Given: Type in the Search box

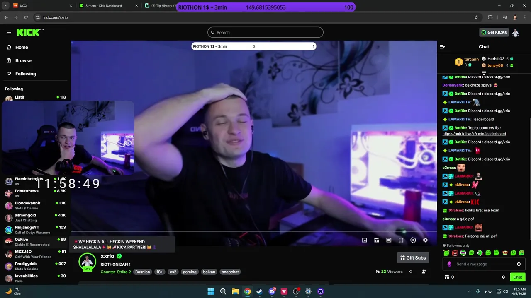Looking at the screenshot, I should tap(265, 32).
